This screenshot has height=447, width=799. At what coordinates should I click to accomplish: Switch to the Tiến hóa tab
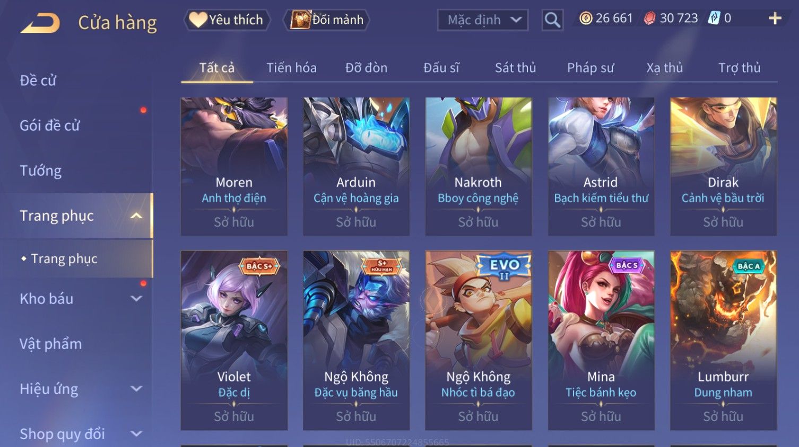pos(291,68)
